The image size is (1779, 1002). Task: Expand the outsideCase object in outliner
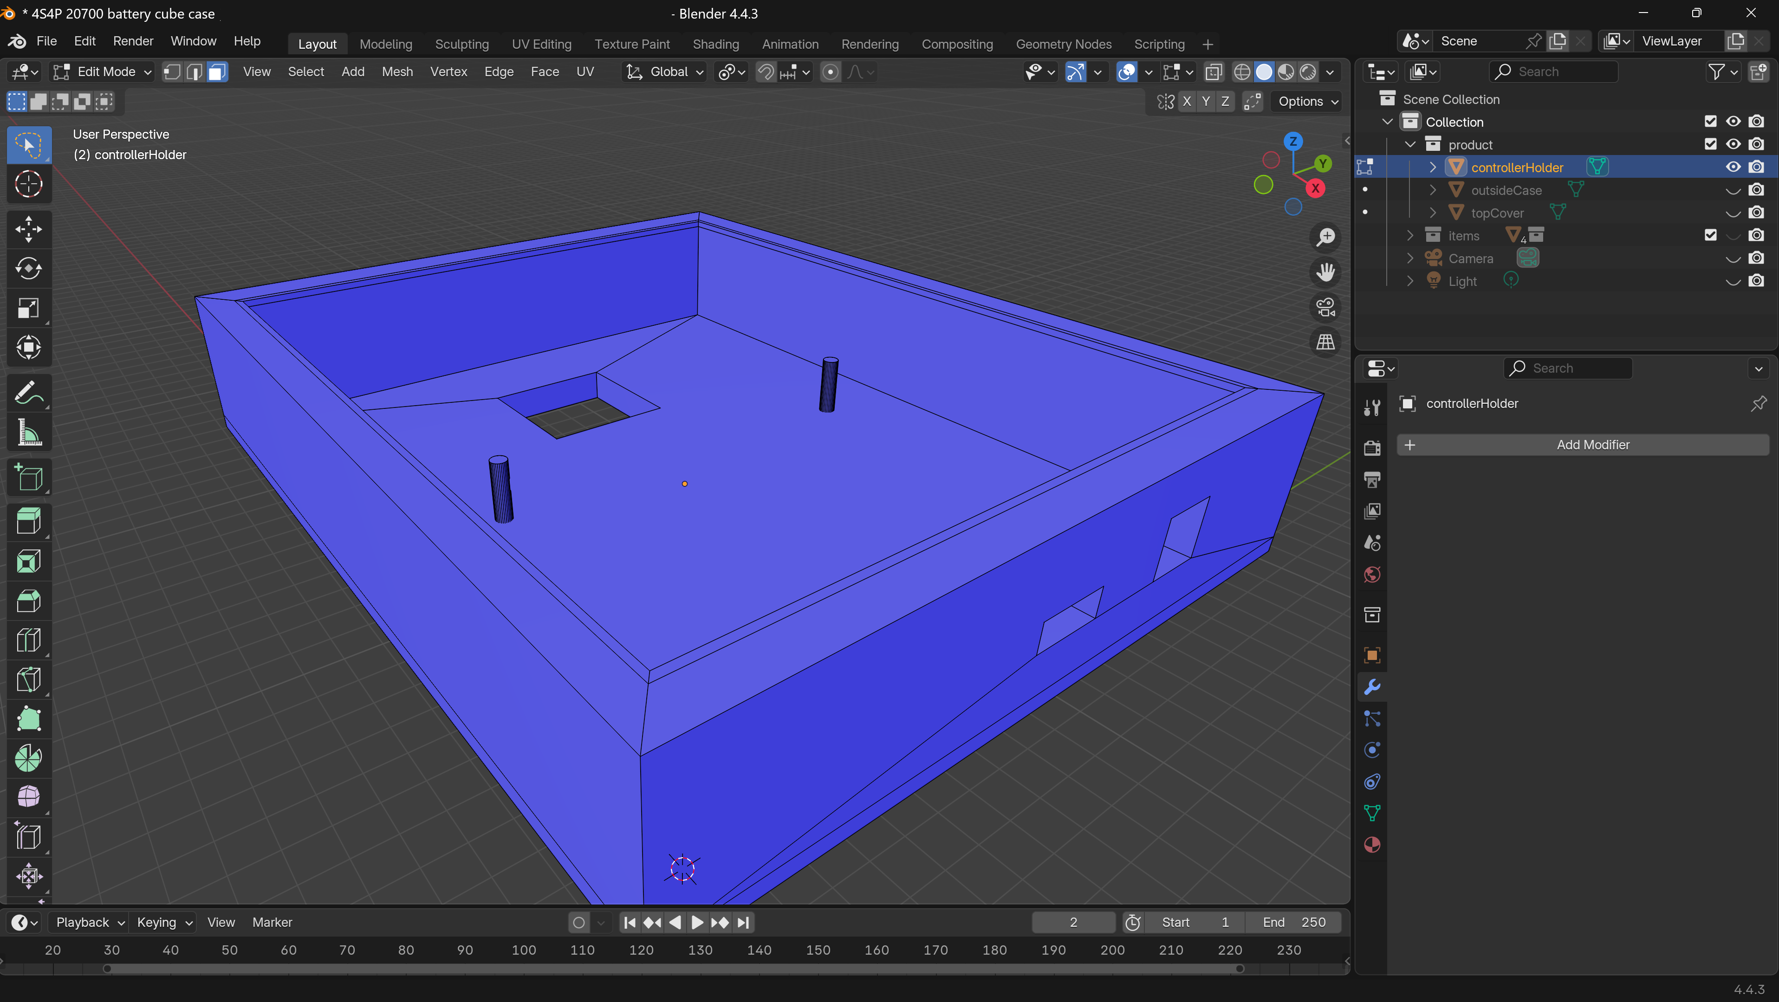tap(1432, 190)
